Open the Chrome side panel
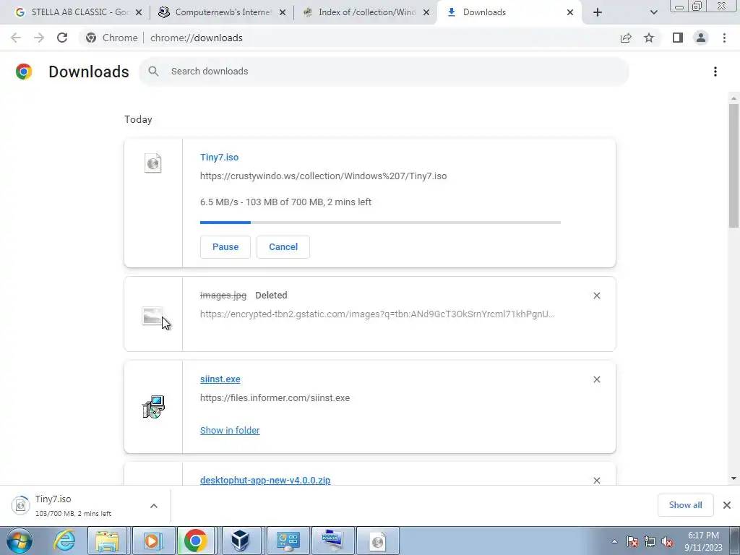Screen dimensions: 740x555 tap(678, 38)
